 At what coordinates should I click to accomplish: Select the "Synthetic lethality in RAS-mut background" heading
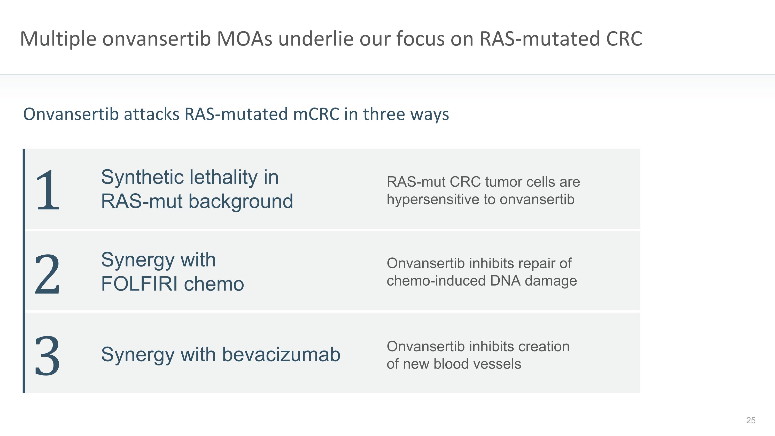pos(197,189)
